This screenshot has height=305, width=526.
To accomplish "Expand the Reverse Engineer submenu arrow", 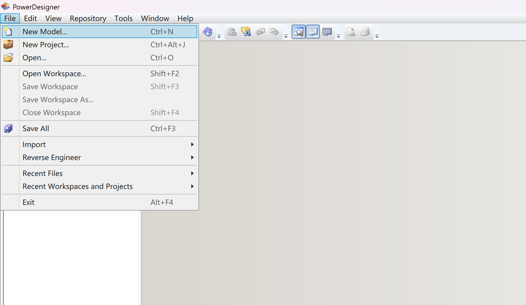I will (192, 157).
